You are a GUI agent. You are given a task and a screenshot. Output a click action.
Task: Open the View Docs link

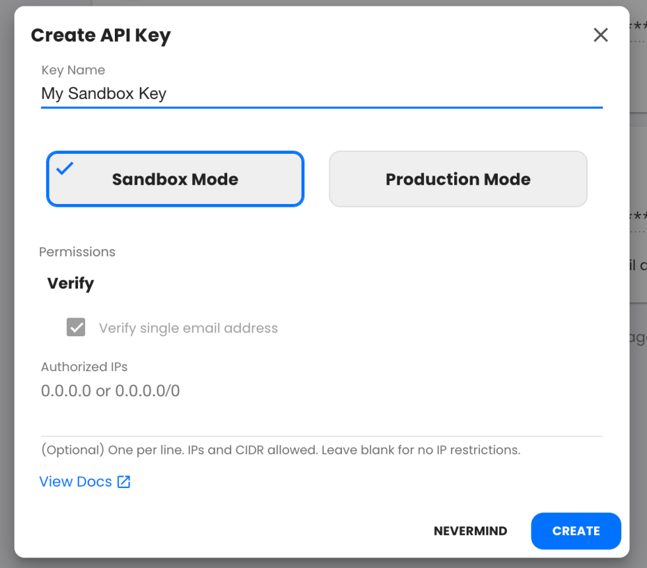coord(76,482)
